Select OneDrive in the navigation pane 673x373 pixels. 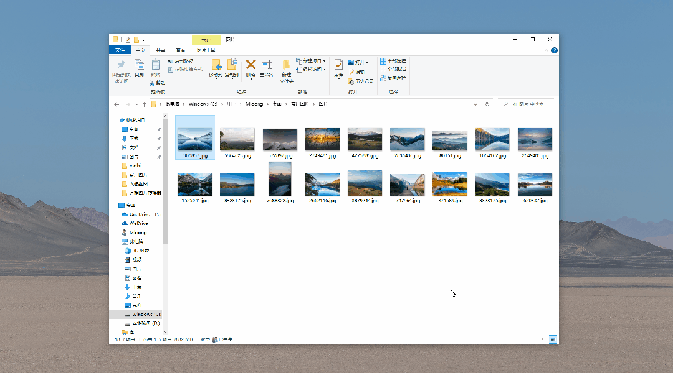pyautogui.click(x=140, y=214)
